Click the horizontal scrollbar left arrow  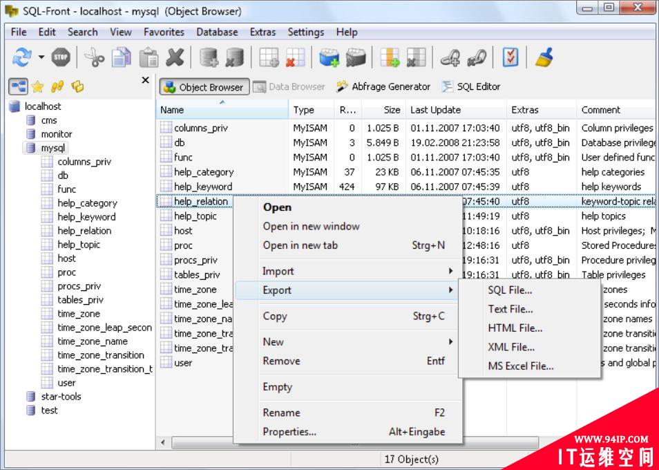163,442
